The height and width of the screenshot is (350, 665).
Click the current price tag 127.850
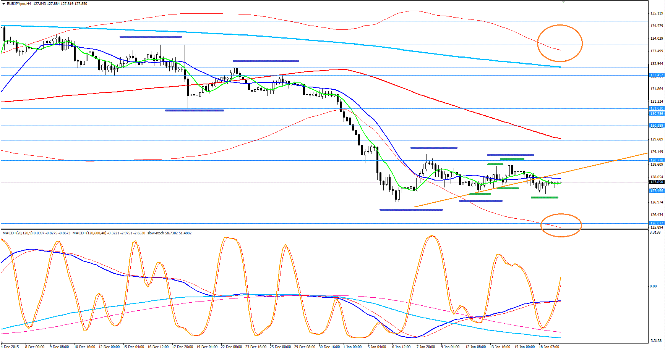point(657,182)
